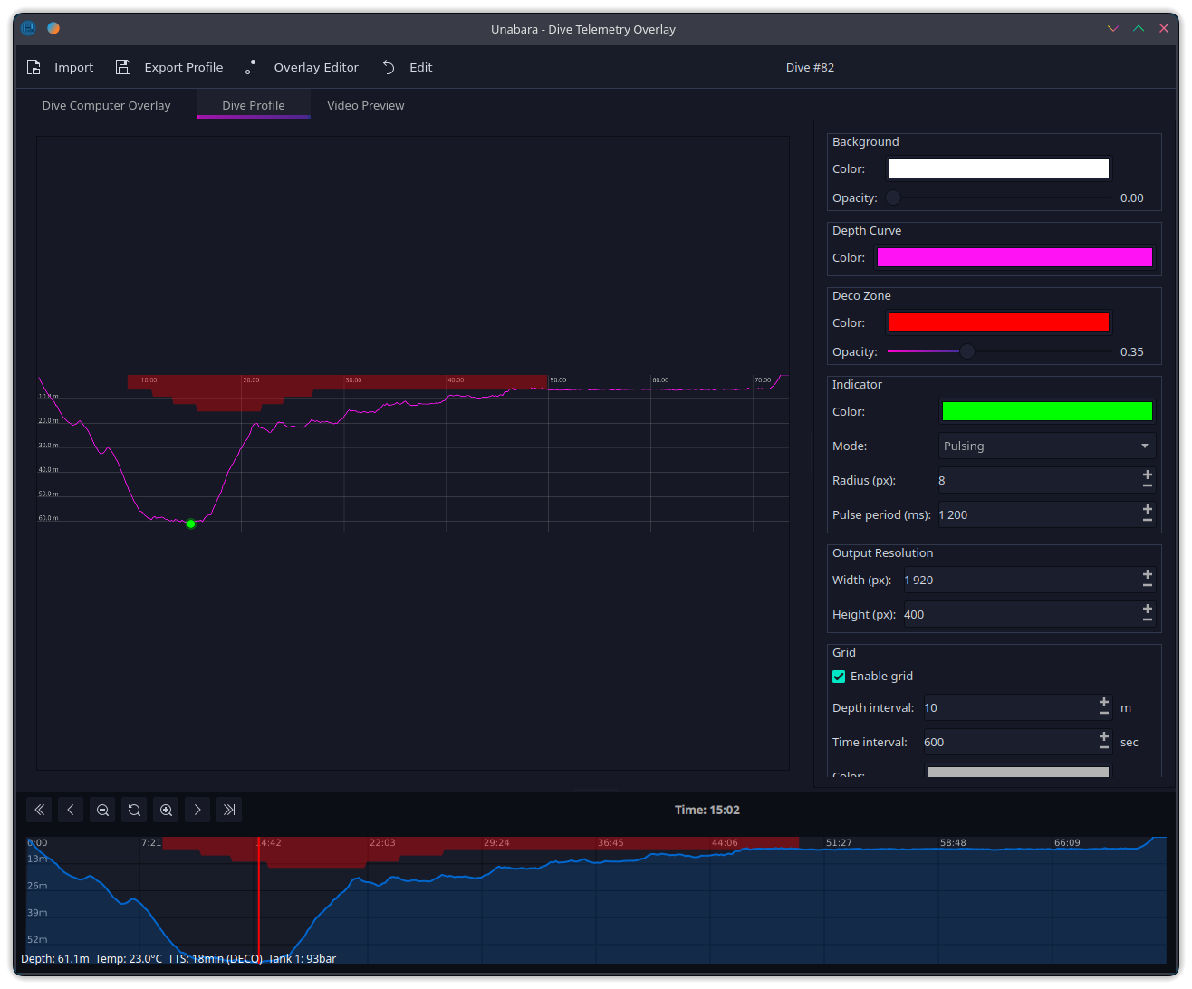
Task: Increase the Depth interval with plus
Action: pyautogui.click(x=1104, y=701)
